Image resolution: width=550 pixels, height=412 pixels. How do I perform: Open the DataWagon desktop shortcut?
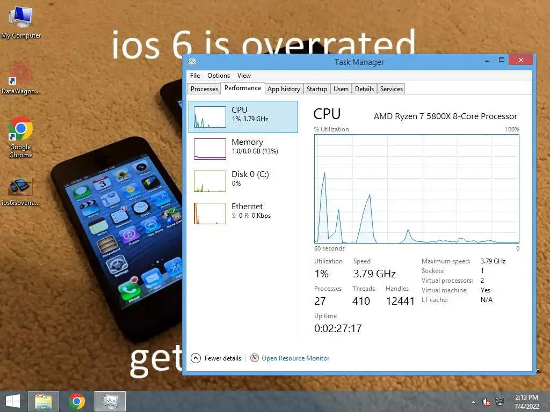(x=20, y=78)
